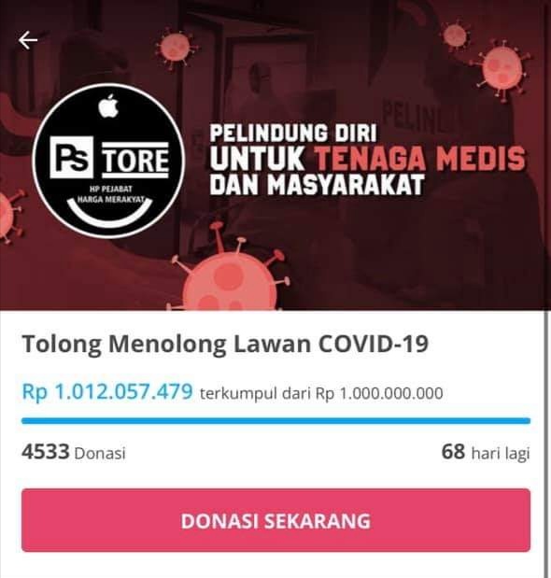Tap the Apple logo in the badge
This screenshot has width=551, height=578.
pos(108,106)
